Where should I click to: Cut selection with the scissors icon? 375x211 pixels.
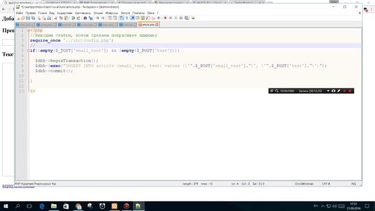56,18
